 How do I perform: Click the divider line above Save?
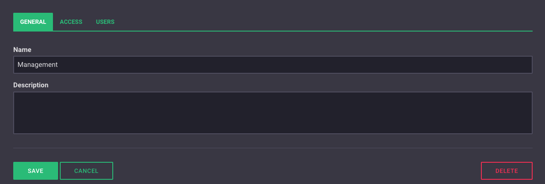click(x=272, y=148)
